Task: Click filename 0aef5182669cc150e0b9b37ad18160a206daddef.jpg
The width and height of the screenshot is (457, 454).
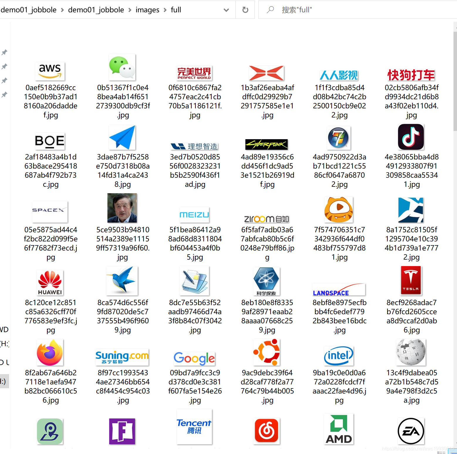Action: point(50,101)
